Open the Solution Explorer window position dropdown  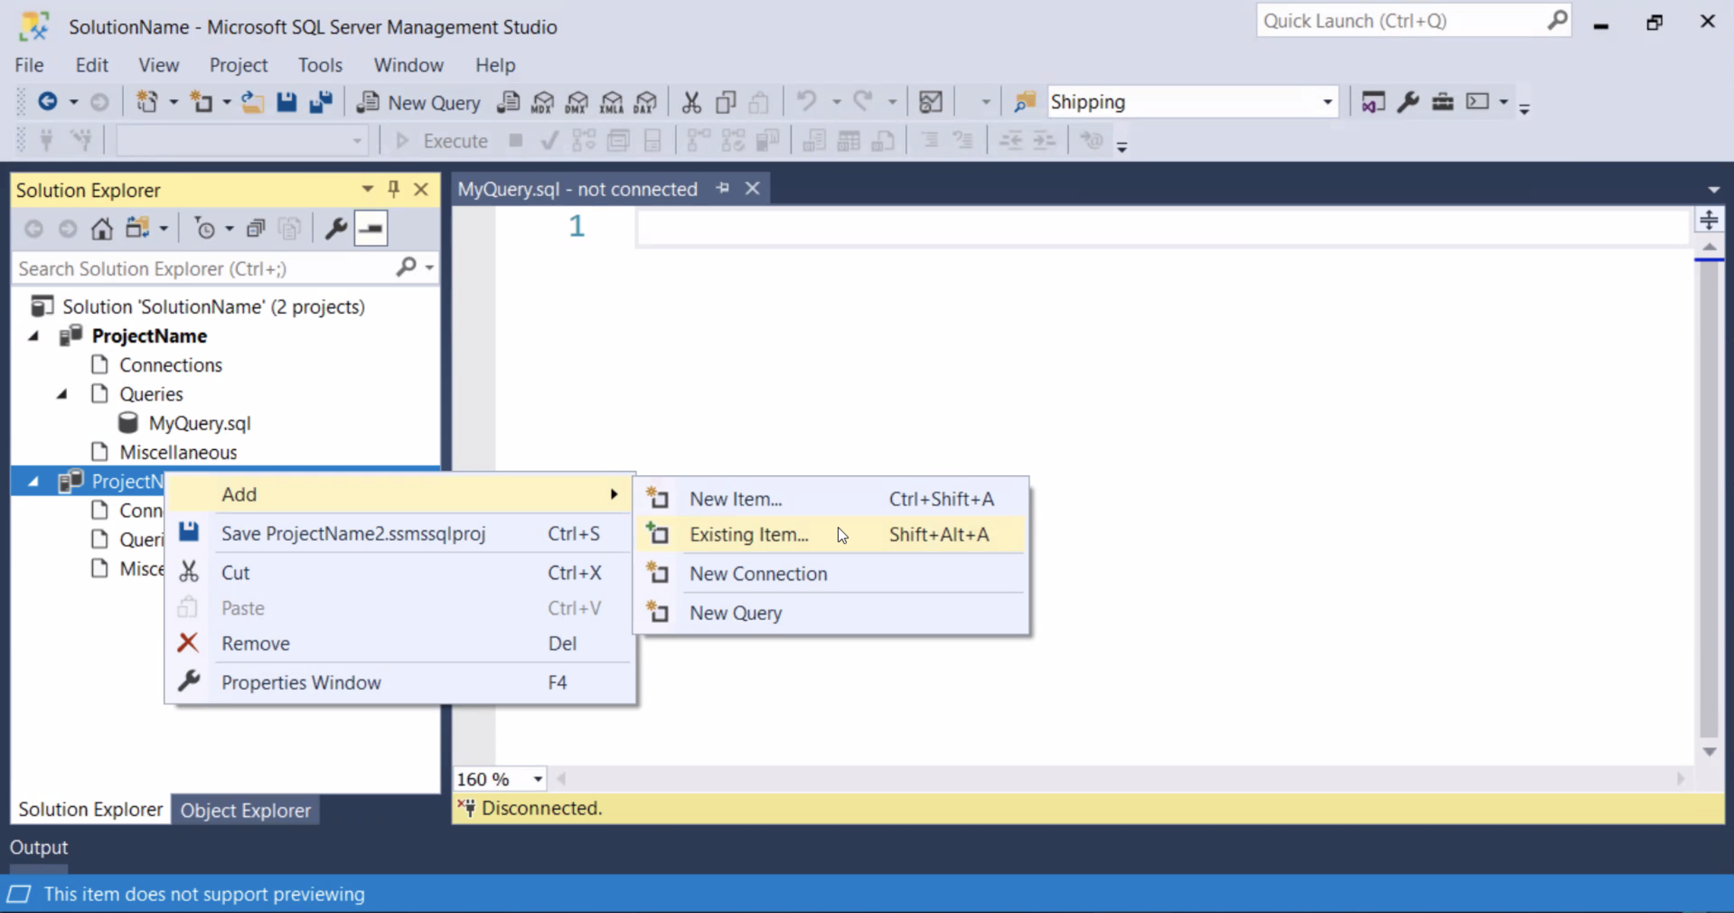[x=368, y=189]
